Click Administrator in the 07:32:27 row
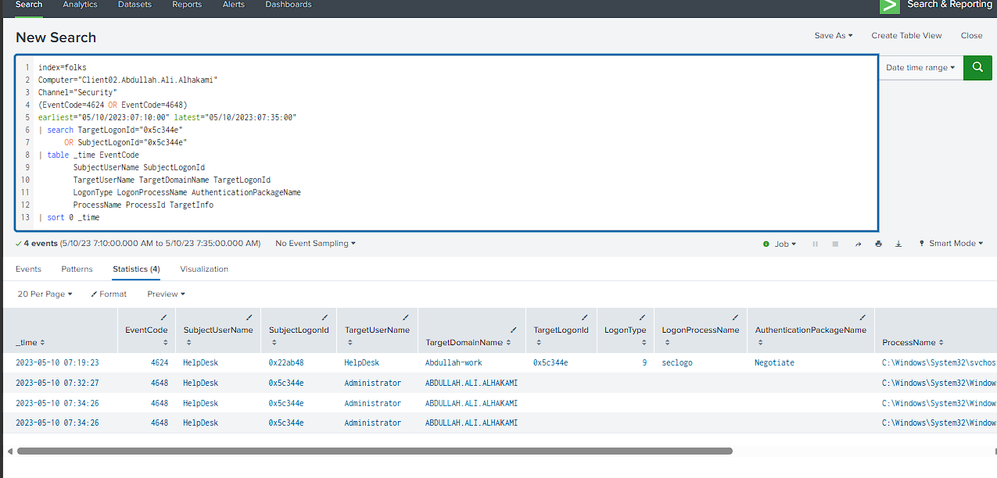Screen dimensions: 997x478 (372, 383)
